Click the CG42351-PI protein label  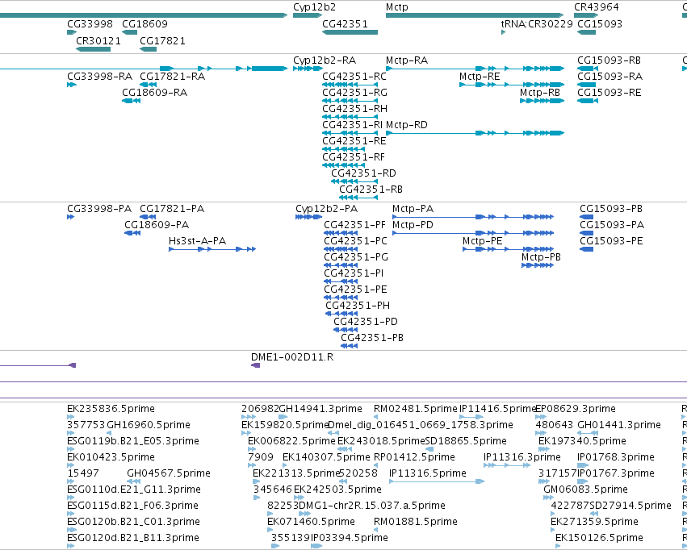point(354,273)
